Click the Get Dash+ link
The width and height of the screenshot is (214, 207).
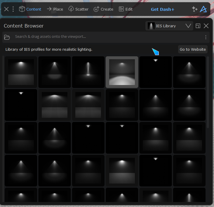pyautogui.click(x=163, y=9)
